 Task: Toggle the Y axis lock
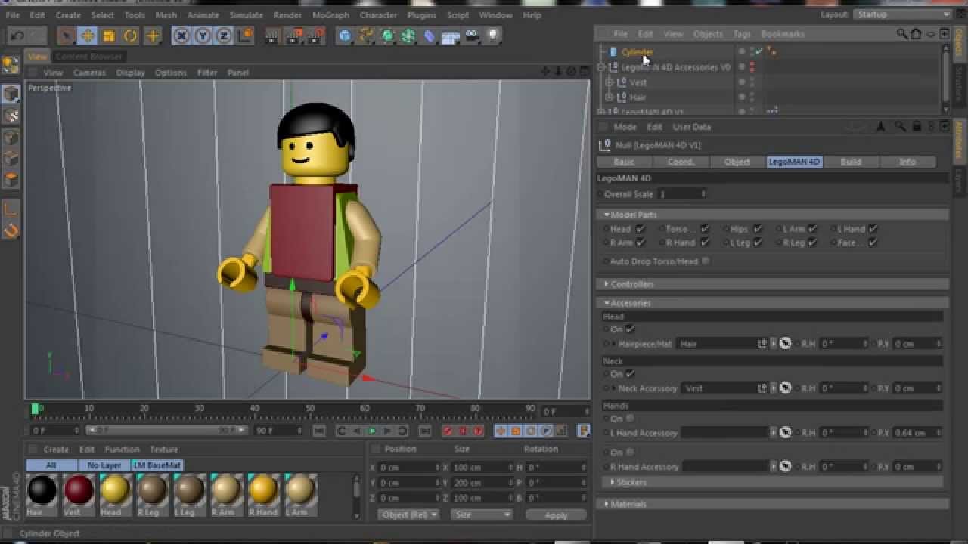point(203,36)
